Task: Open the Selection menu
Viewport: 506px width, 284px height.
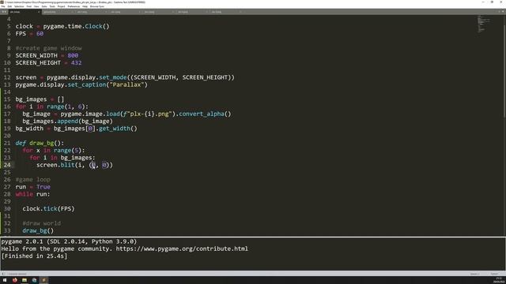Action: (x=19, y=6)
